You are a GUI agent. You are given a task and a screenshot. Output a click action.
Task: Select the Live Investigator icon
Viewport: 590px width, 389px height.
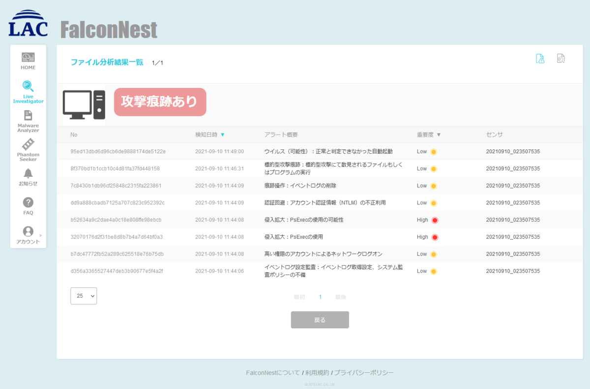click(x=28, y=86)
